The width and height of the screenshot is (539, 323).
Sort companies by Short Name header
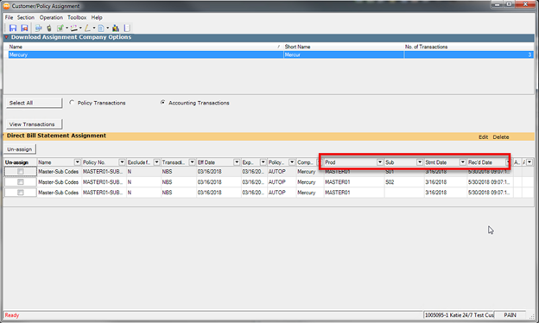pyautogui.click(x=344, y=47)
